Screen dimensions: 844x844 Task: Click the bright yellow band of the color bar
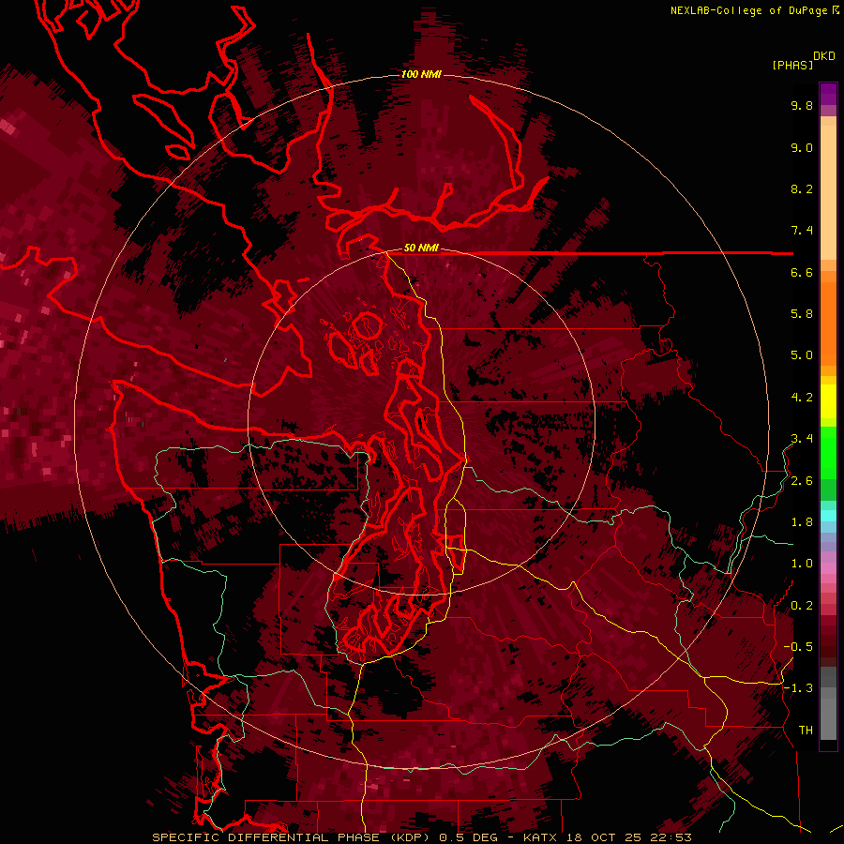(828, 401)
